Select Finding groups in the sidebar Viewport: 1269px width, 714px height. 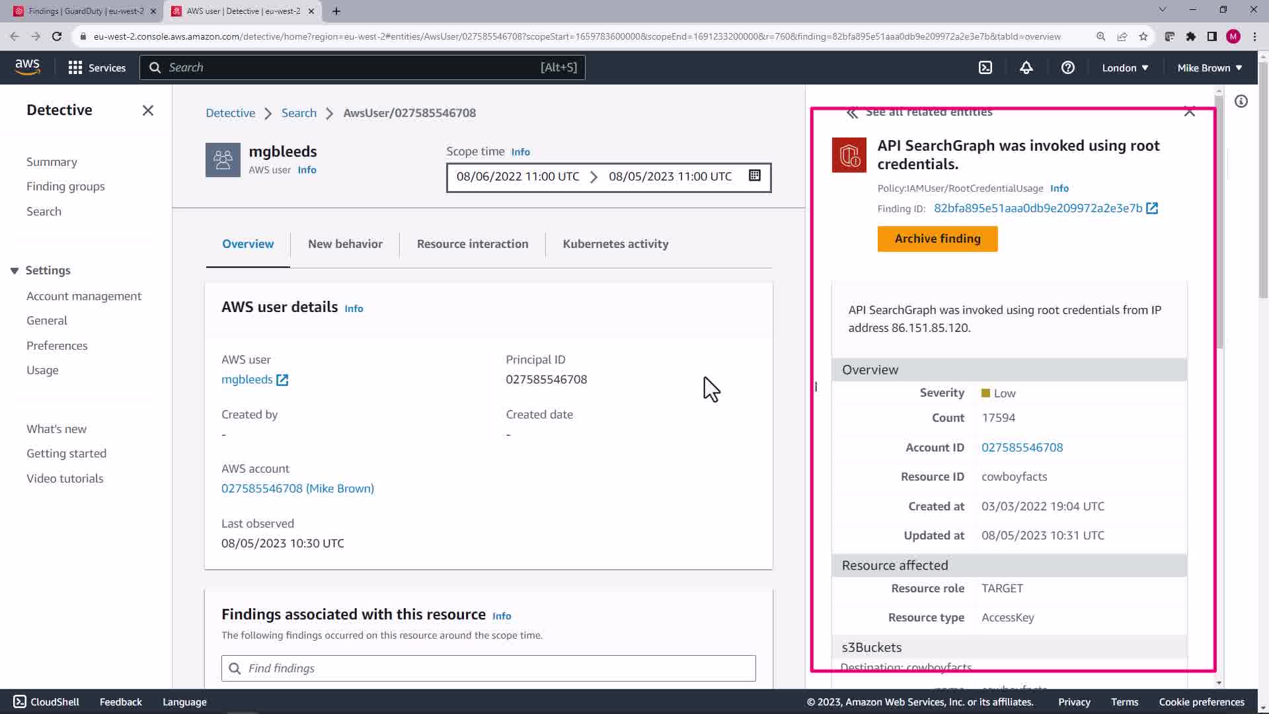click(65, 186)
